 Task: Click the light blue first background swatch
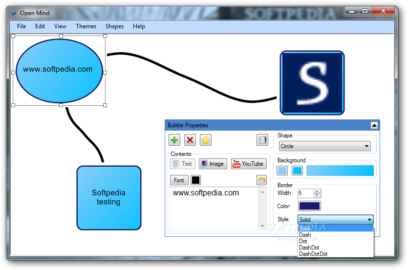[x=282, y=171]
